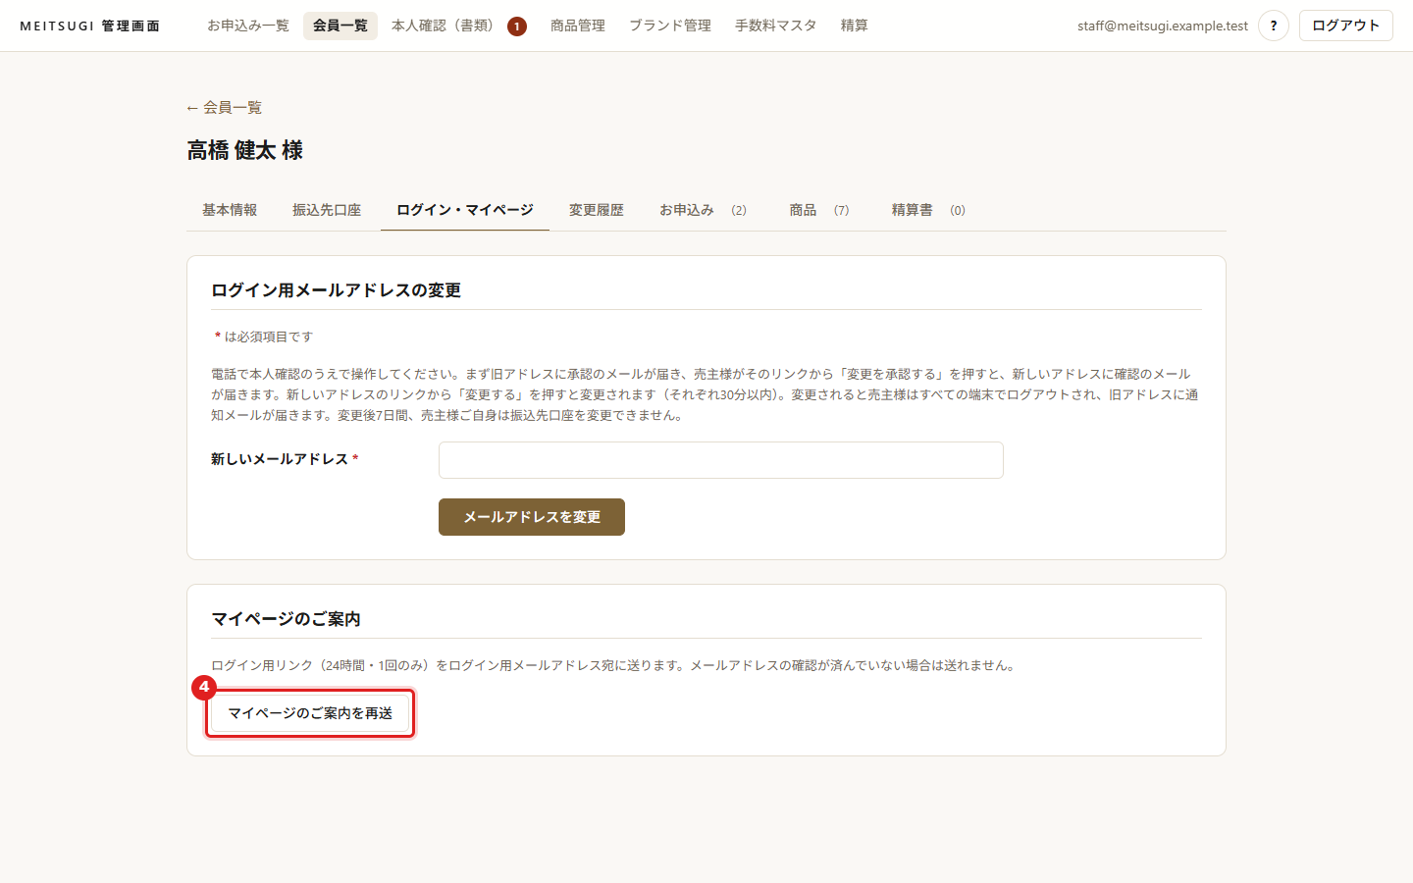Image resolution: width=1413 pixels, height=883 pixels.
Task: Click the マイページのご案内を再送 button
Action: pos(310,713)
